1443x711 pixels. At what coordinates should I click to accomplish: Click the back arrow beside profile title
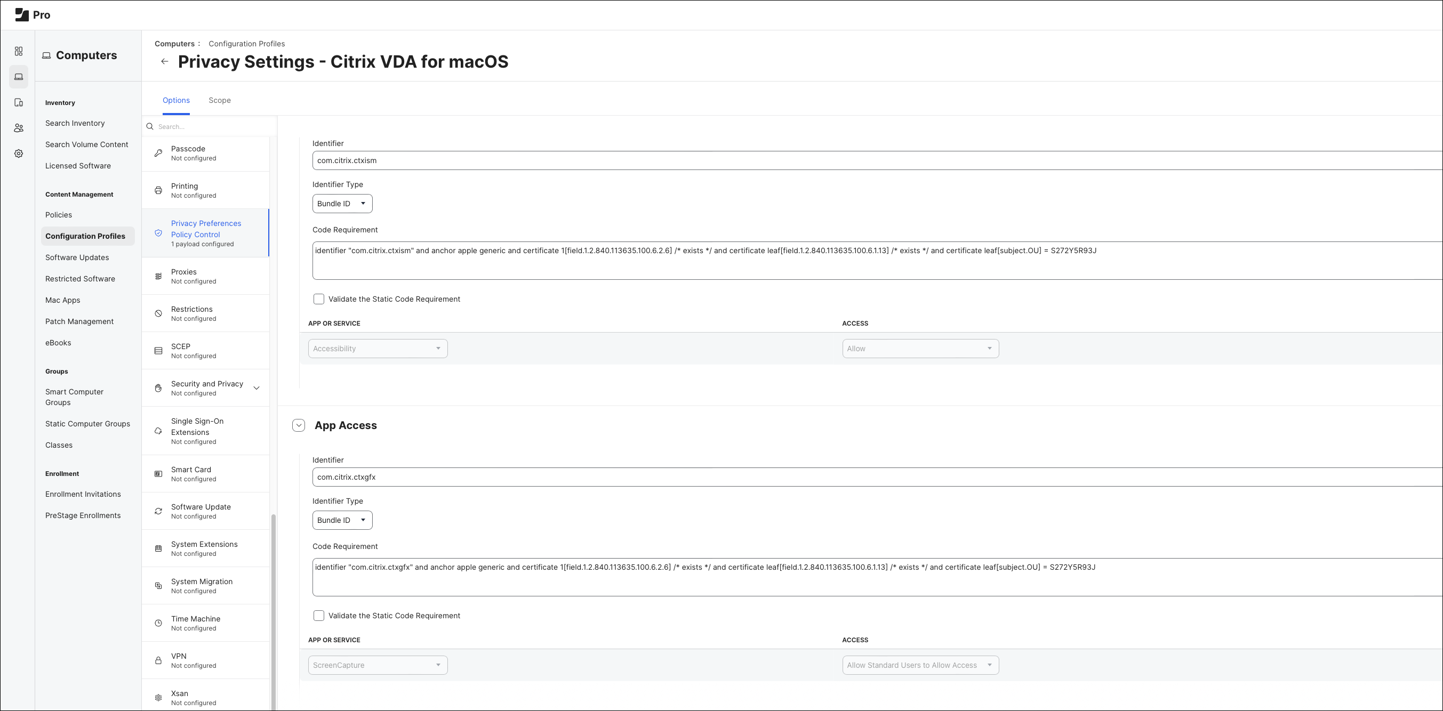tap(164, 62)
